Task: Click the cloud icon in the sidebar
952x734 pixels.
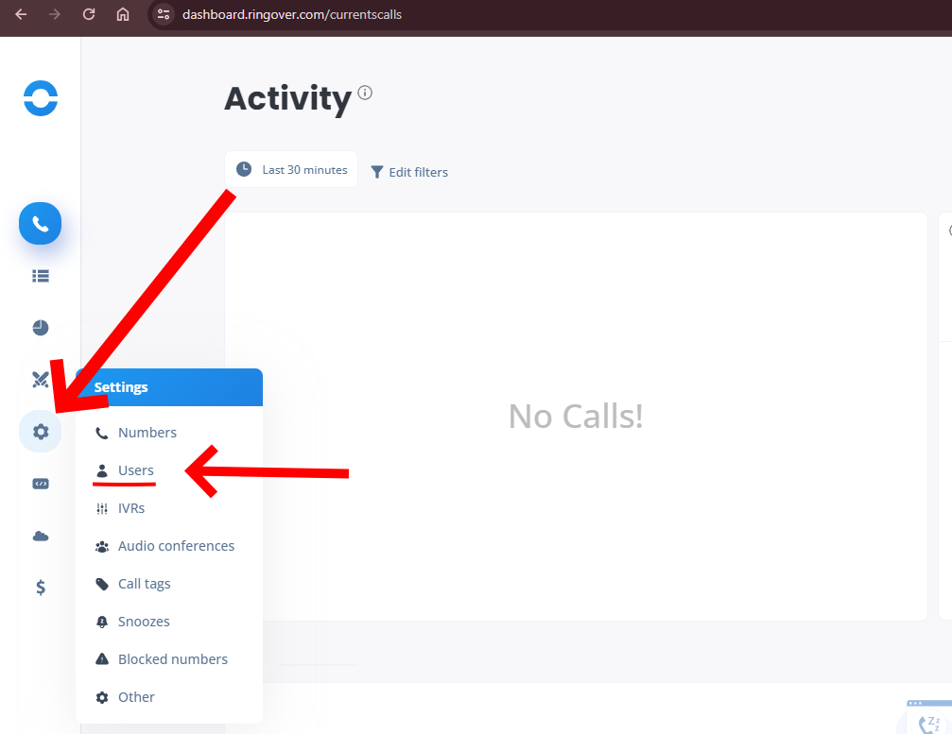Action: (41, 536)
